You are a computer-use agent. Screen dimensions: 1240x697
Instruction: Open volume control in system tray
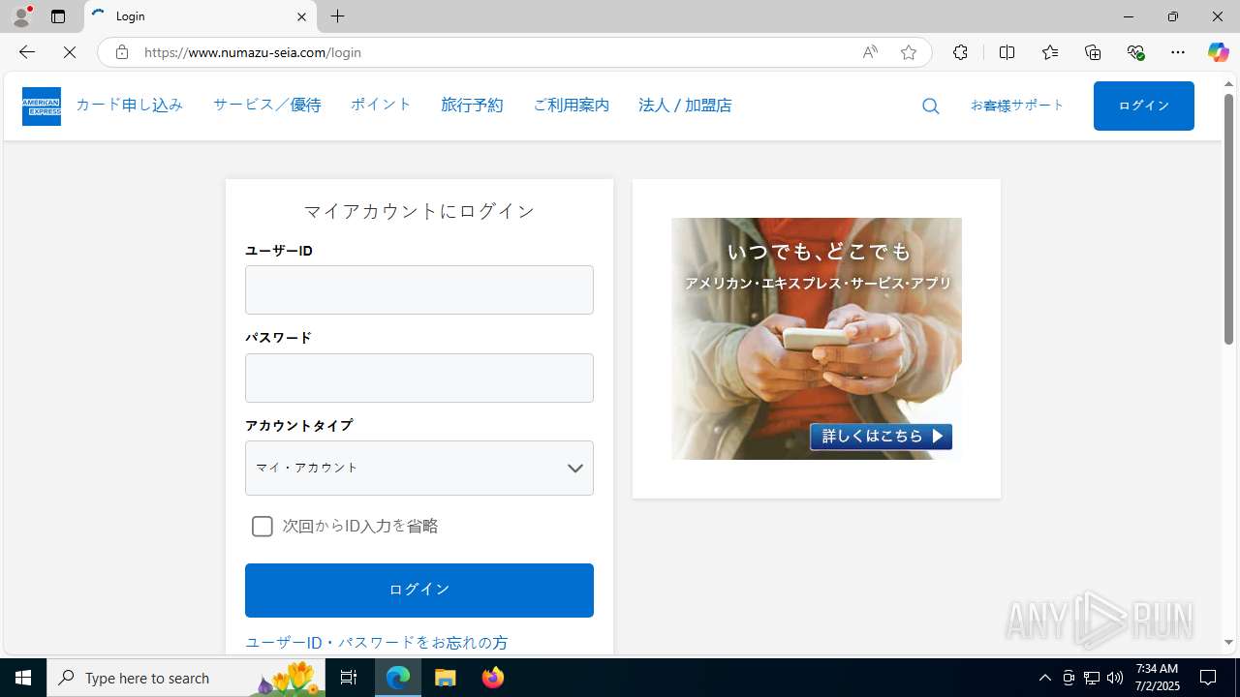point(1114,678)
